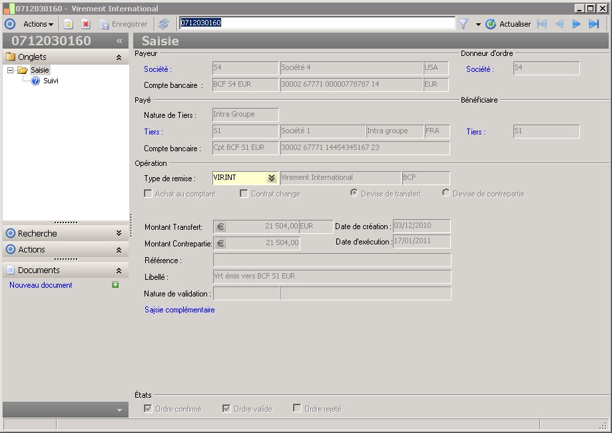Go to the previous record

point(559,24)
